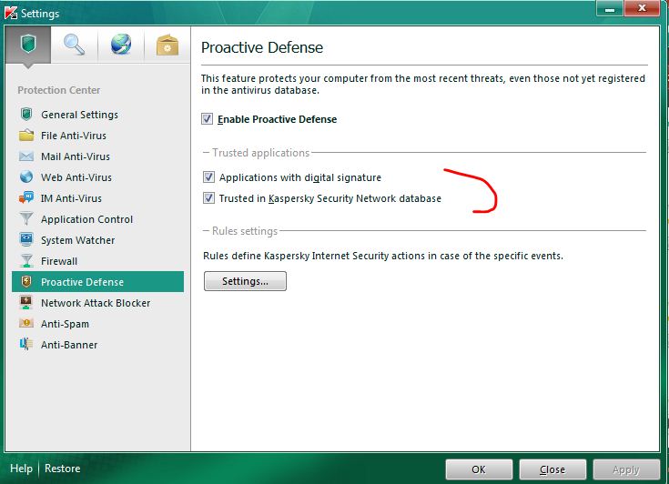Click the Close button at bottom
The height and width of the screenshot is (484, 669).
552,469
